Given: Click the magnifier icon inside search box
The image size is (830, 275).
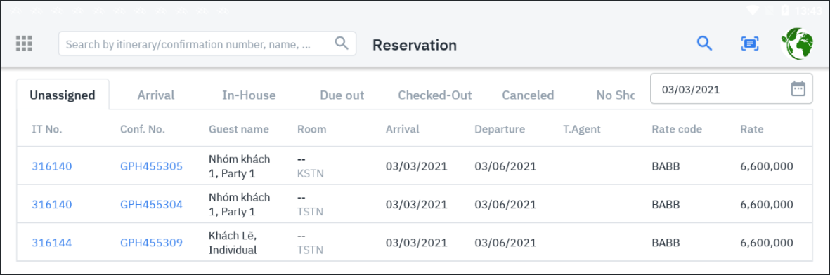Looking at the screenshot, I should click(x=342, y=43).
